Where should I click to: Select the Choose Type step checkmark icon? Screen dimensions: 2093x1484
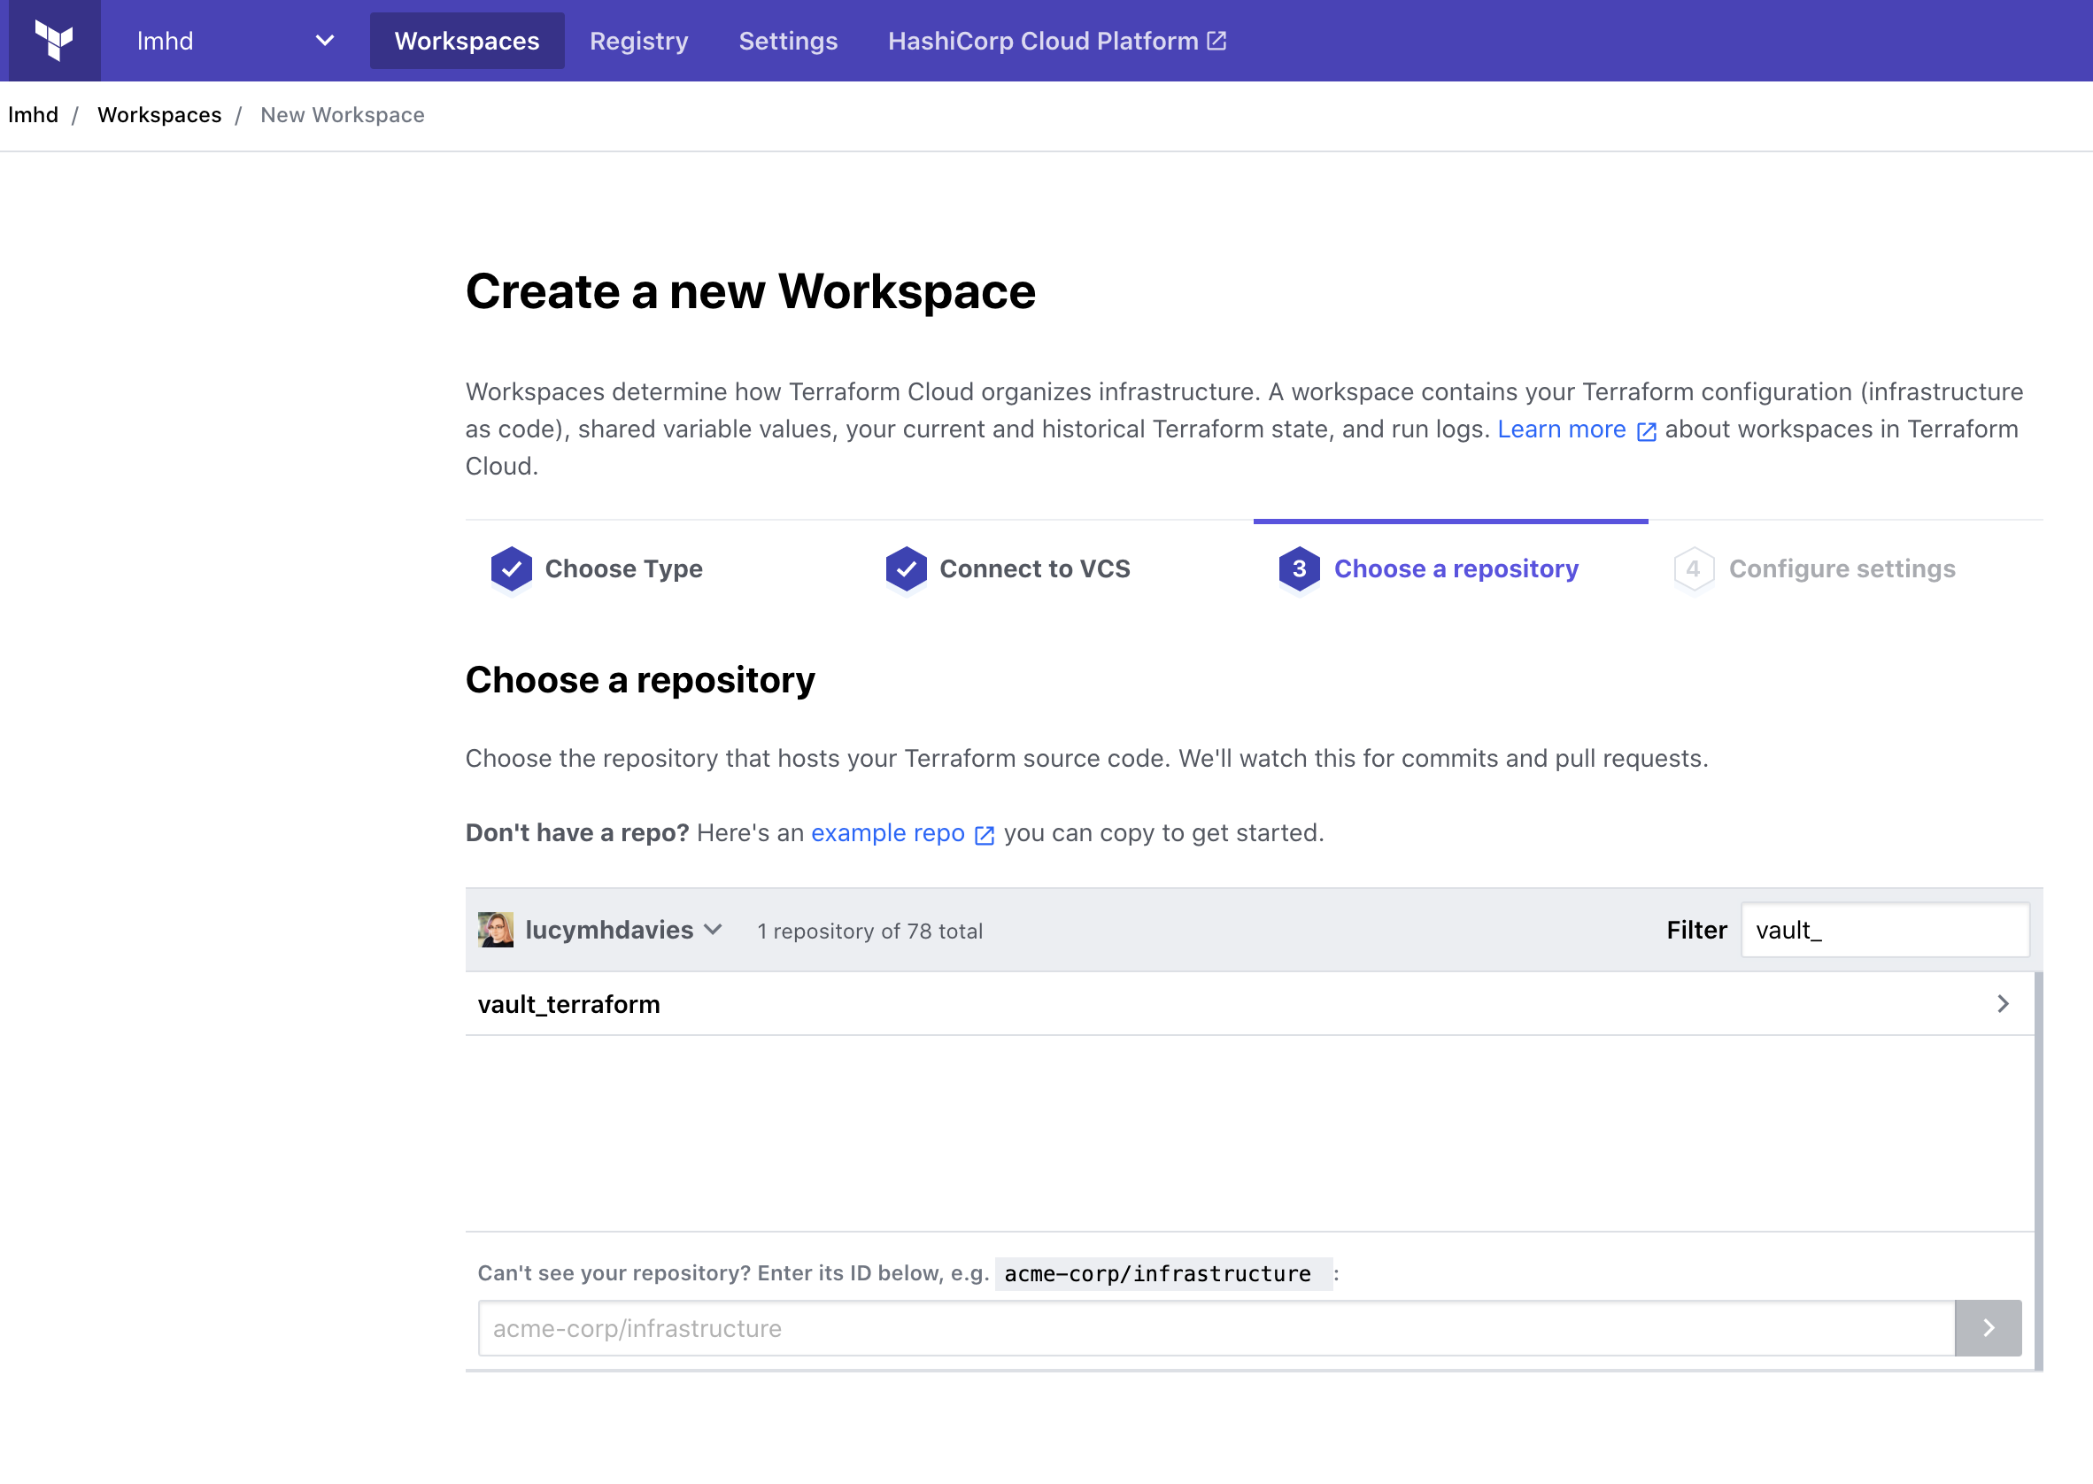click(x=512, y=568)
